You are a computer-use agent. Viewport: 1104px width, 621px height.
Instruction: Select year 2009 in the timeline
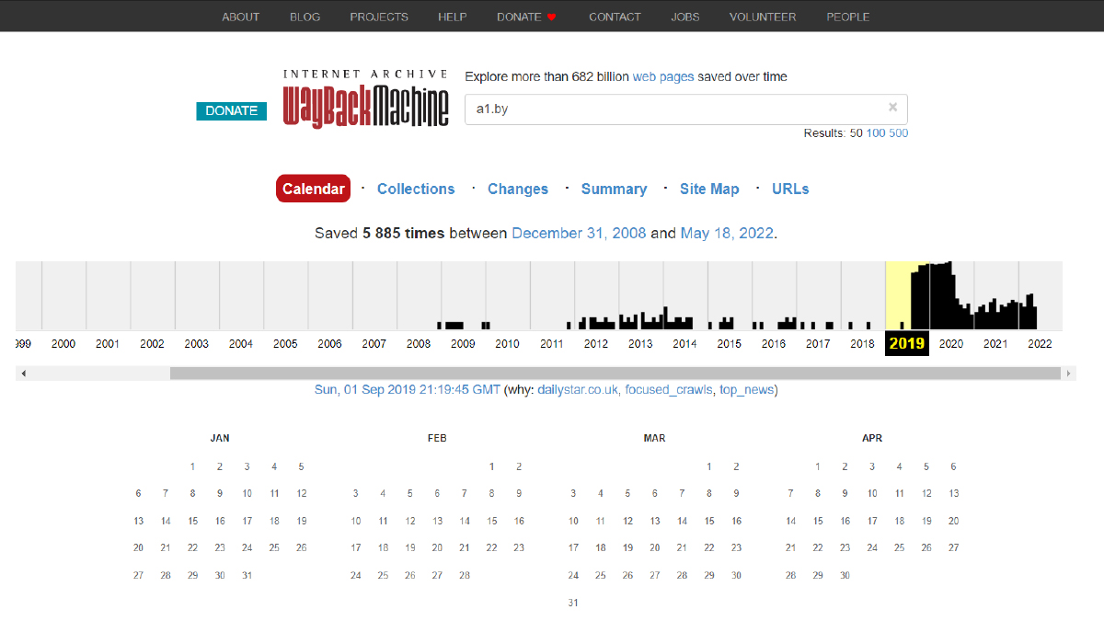coord(463,344)
